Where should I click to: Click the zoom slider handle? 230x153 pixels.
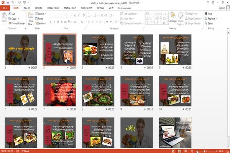[x=204, y=151]
